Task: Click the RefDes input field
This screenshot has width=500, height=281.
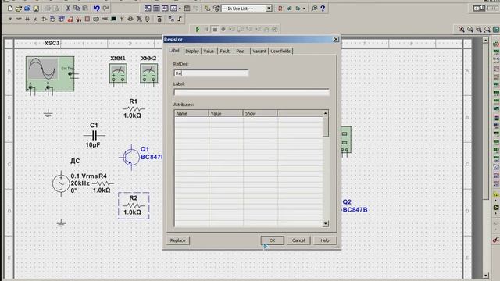Action: pyautogui.click(x=211, y=73)
